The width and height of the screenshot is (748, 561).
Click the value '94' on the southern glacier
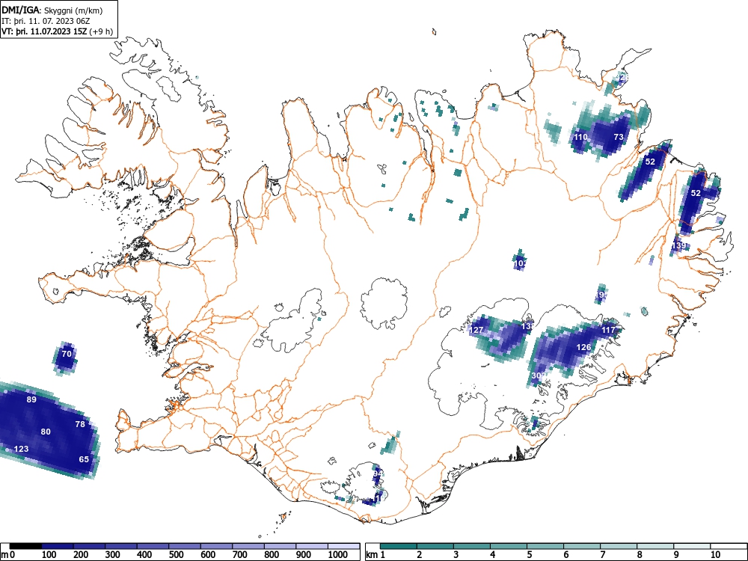pos(378,473)
